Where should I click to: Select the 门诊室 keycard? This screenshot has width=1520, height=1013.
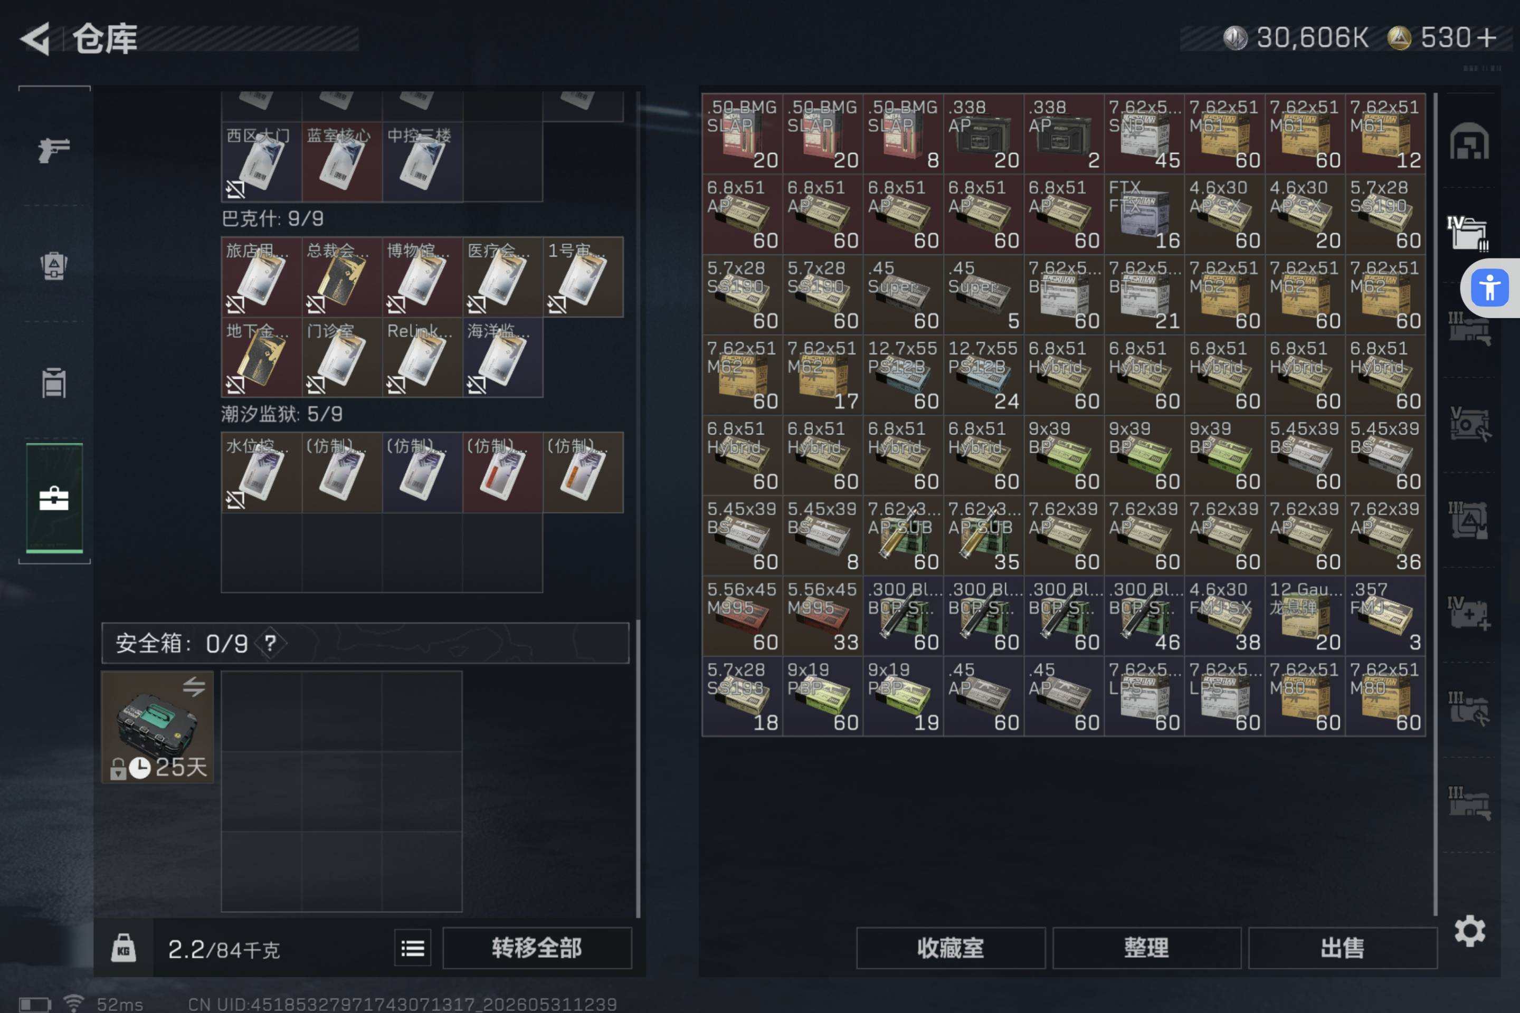click(342, 357)
